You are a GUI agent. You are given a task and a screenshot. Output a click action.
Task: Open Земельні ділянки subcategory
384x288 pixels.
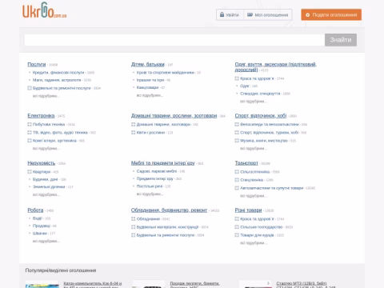49,186
